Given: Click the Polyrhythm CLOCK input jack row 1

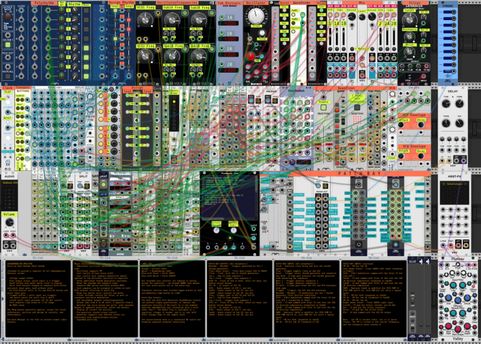Looking at the screenshot, I should click(21, 10).
